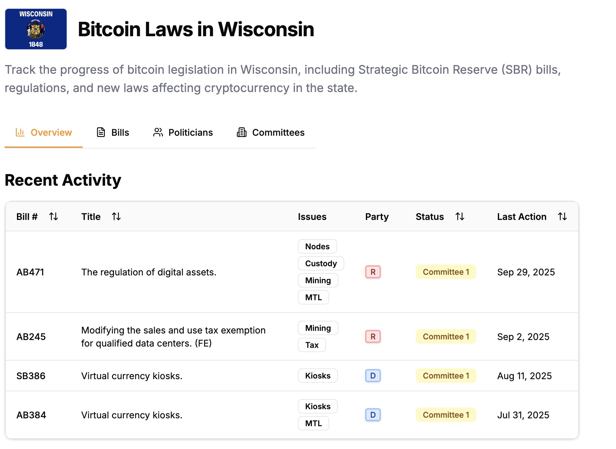616x449 pixels.
Task: Open bill SB386 from the table
Action: click(x=31, y=376)
